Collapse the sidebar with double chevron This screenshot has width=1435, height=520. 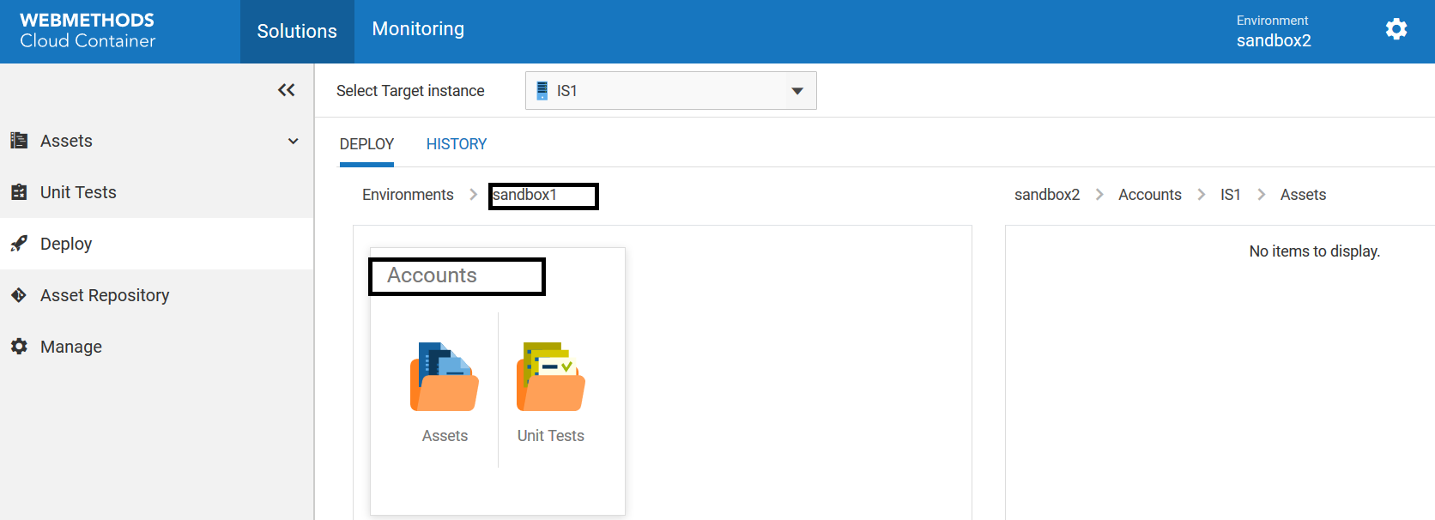287,90
